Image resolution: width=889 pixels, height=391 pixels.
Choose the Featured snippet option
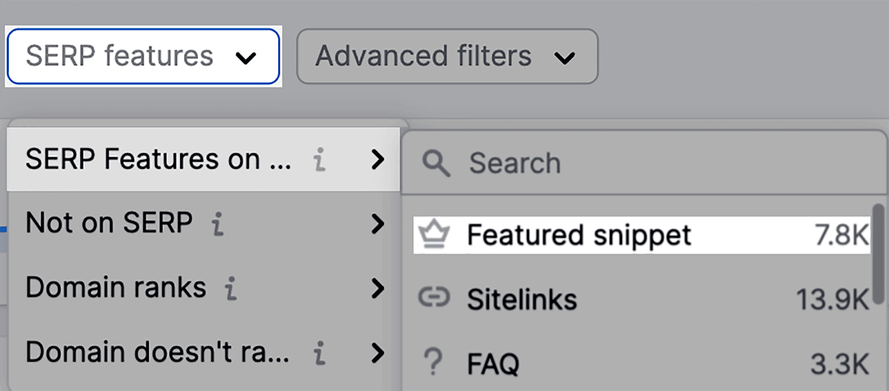[579, 235]
